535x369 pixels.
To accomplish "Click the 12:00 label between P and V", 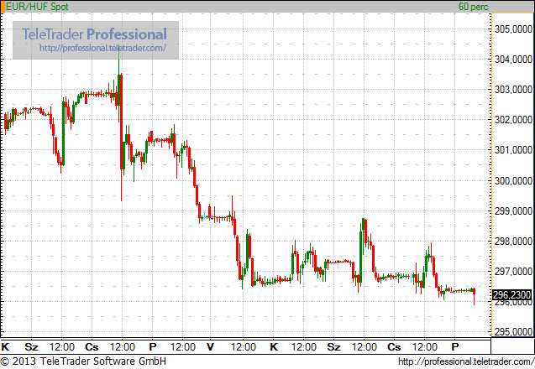I will (x=183, y=347).
